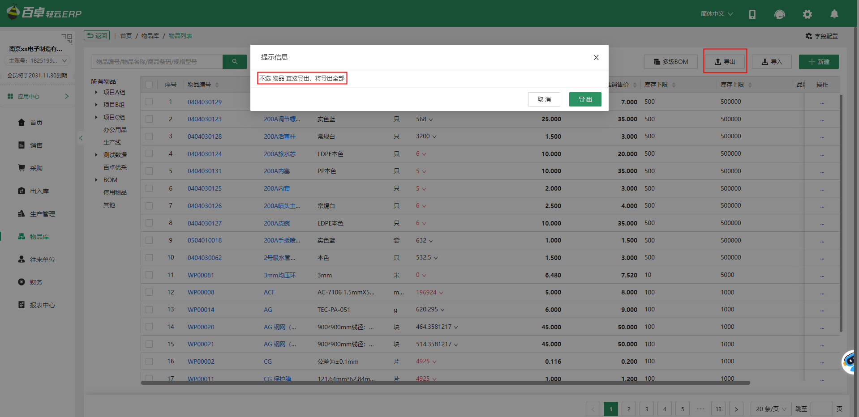Open row actions for item WP00081
Screen dimensions: 859x417
pos(822,276)
